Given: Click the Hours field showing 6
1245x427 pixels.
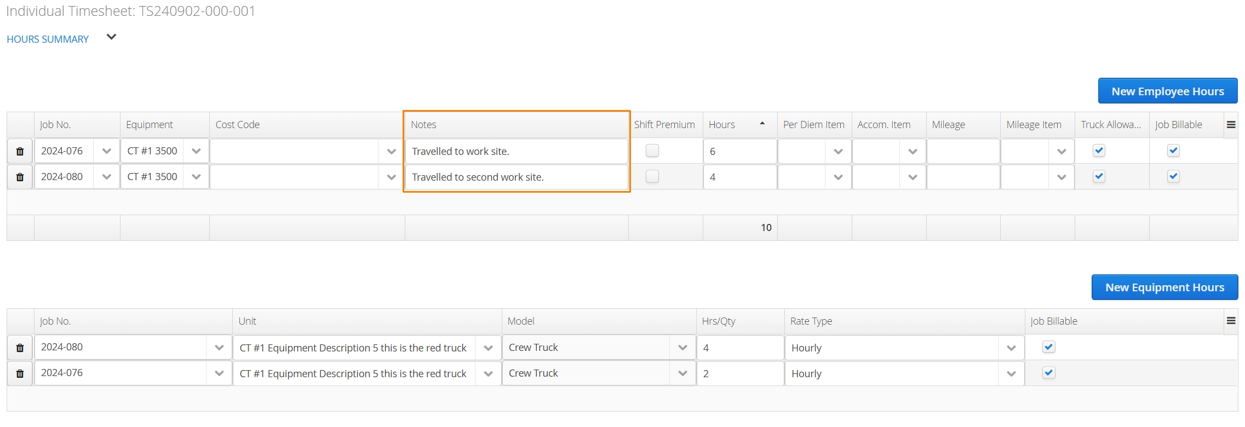Looking at the screenshot, I should 740,151.
